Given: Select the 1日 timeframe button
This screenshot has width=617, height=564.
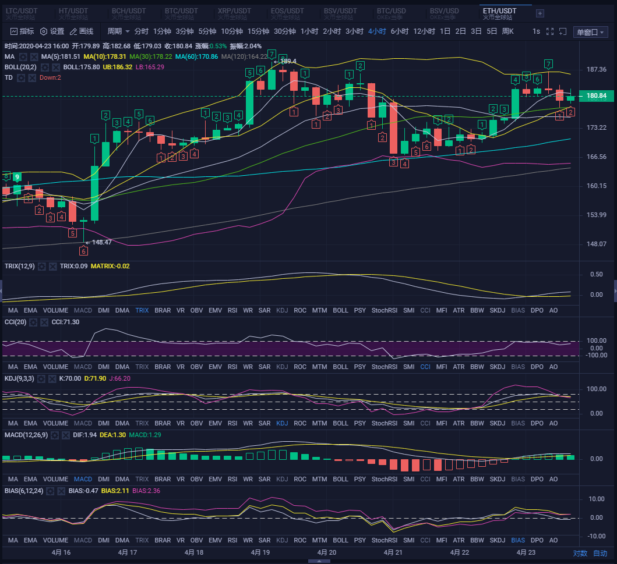Looking at the screenshot, I should pyautogui.click(x=445, y=31).
